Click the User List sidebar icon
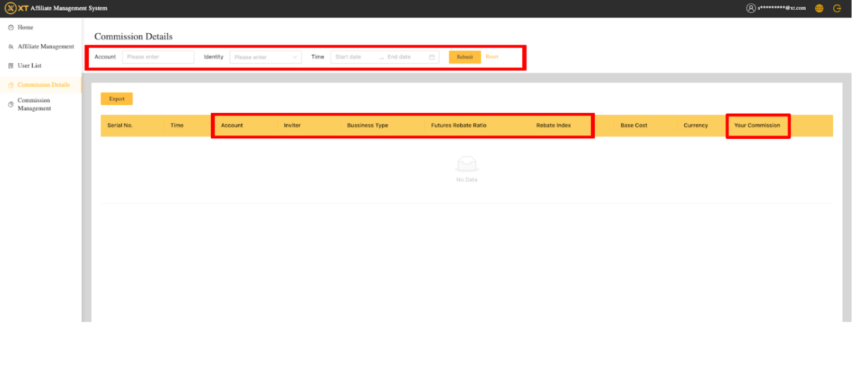Viewport: 857px width, 375px height. [x=11, y=66]
